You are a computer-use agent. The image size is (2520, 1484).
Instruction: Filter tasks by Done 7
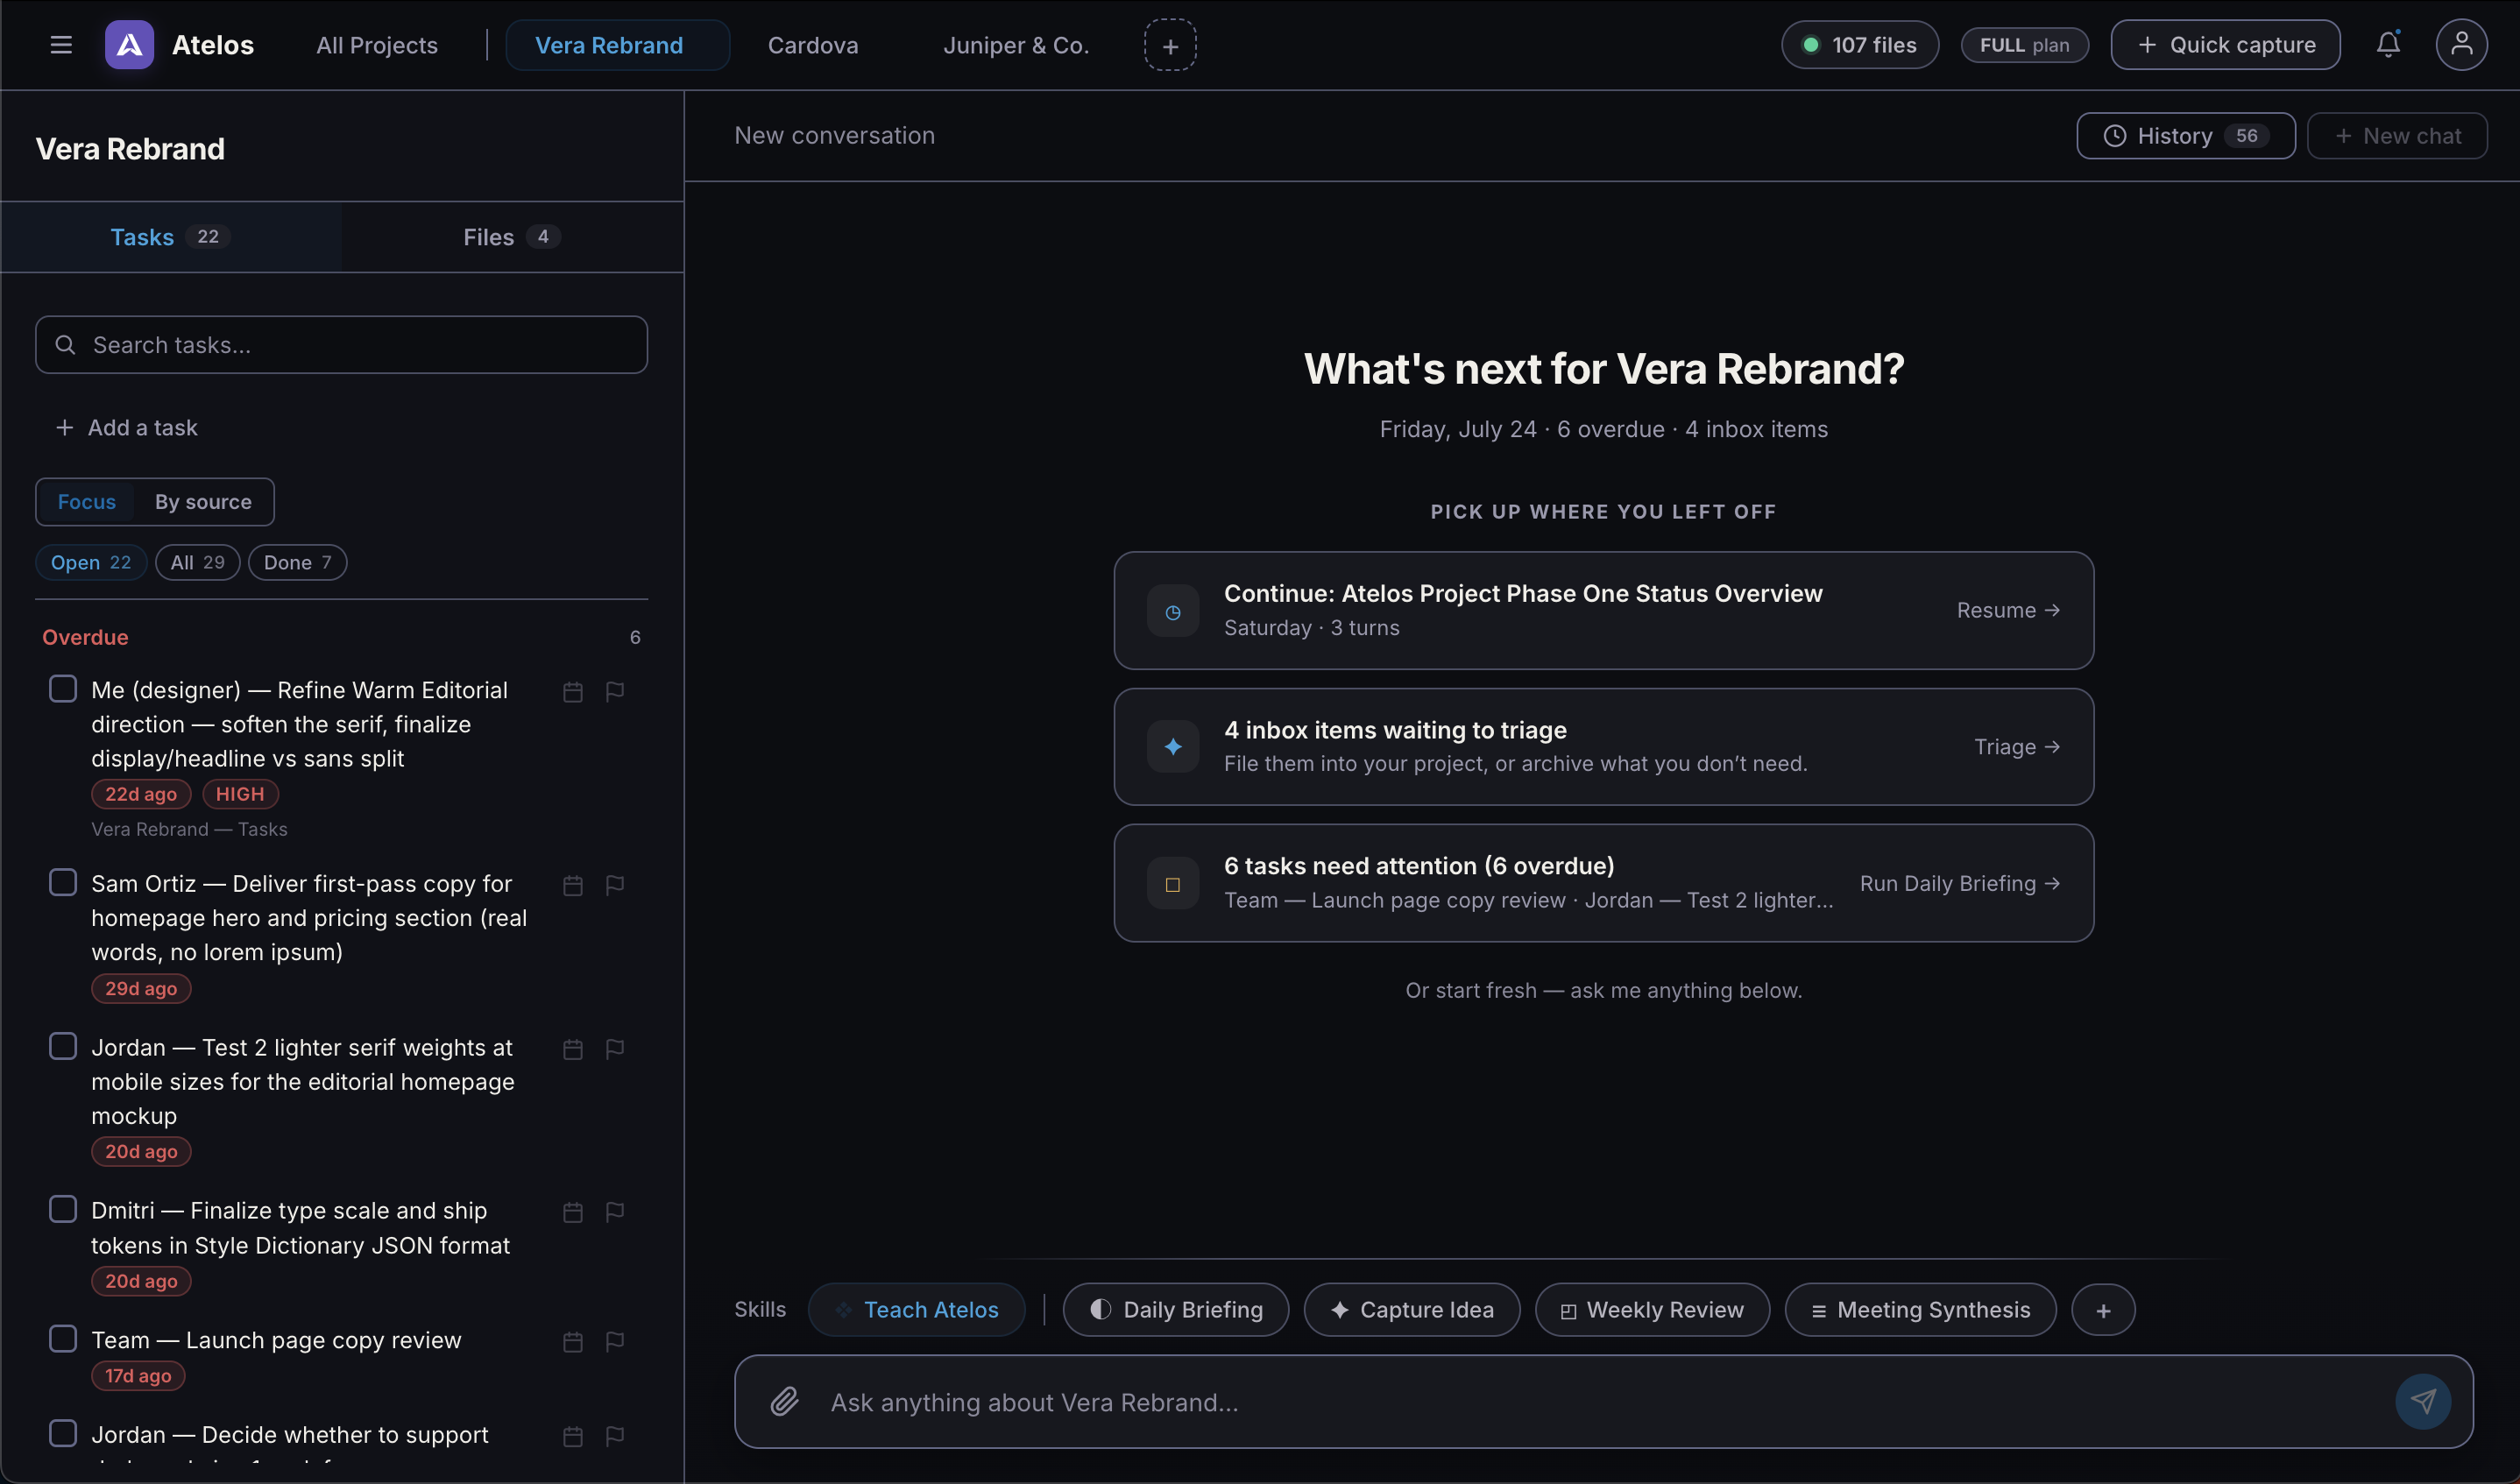tap(297, 563)
